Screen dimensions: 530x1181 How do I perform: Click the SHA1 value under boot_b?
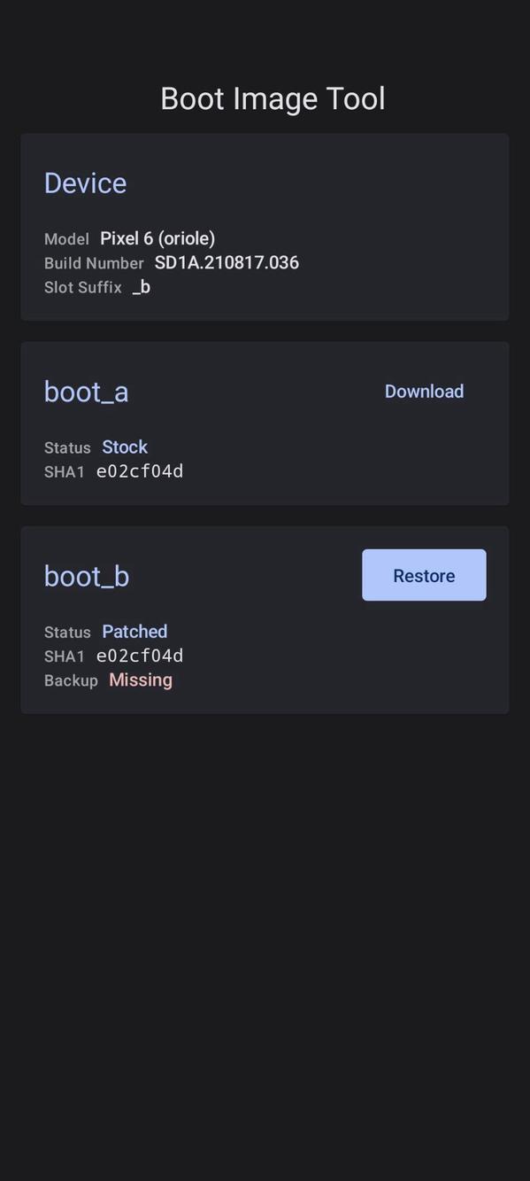[140, 656]
